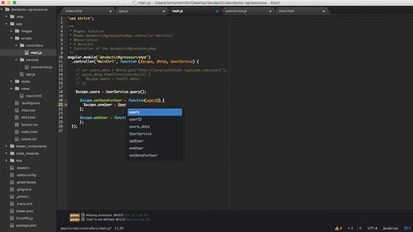This screenshot has height=232, width=413.
Task: Open app.js file in the scripts folder
Action: (x=30, y=74)
